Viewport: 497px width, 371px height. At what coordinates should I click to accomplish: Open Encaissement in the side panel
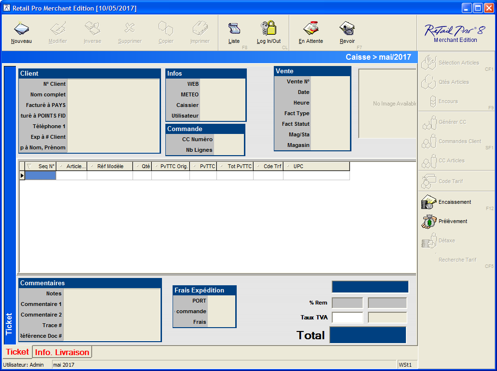tap(455, 202)
